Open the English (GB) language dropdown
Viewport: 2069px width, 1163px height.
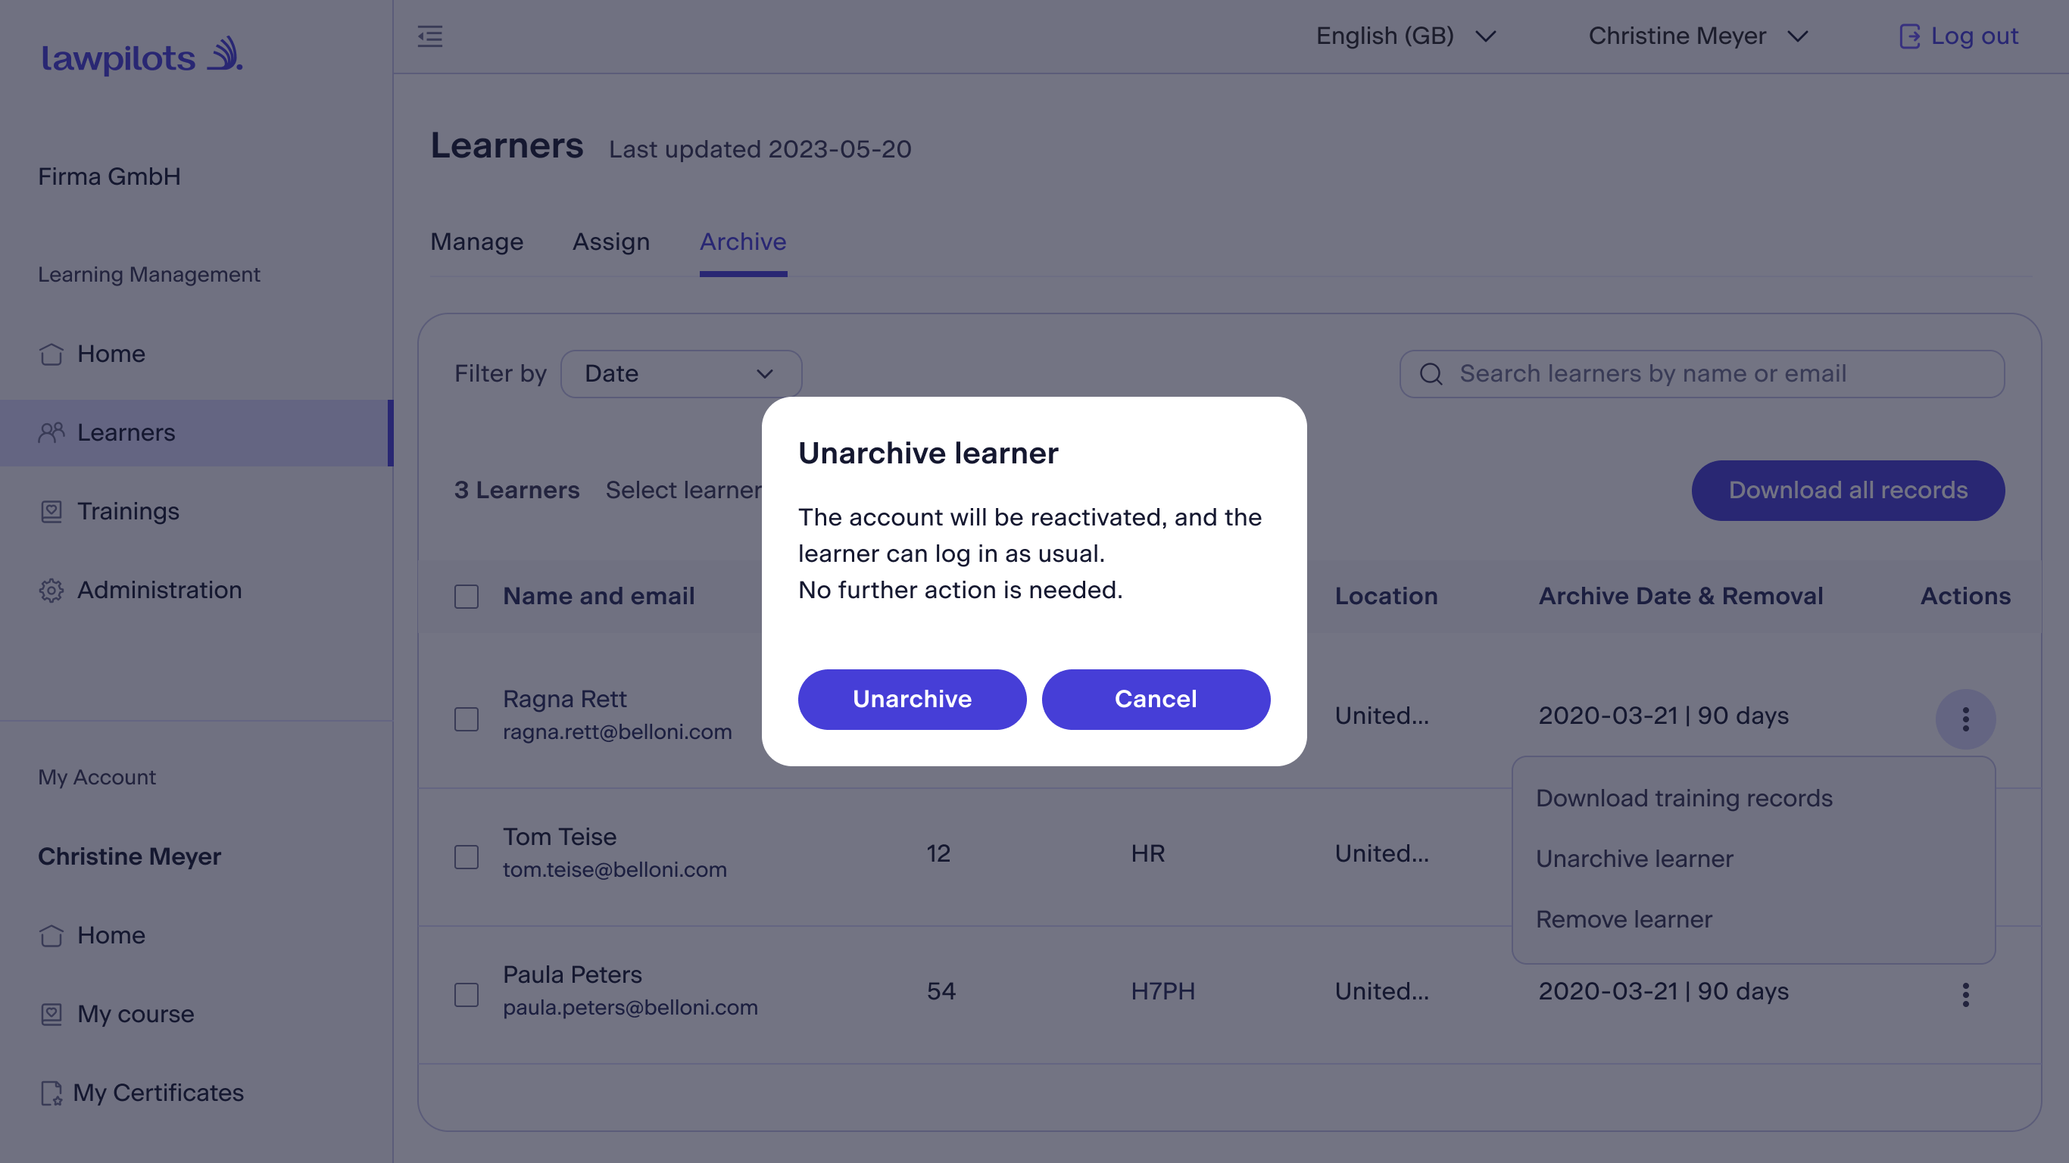pos(1406,36)
